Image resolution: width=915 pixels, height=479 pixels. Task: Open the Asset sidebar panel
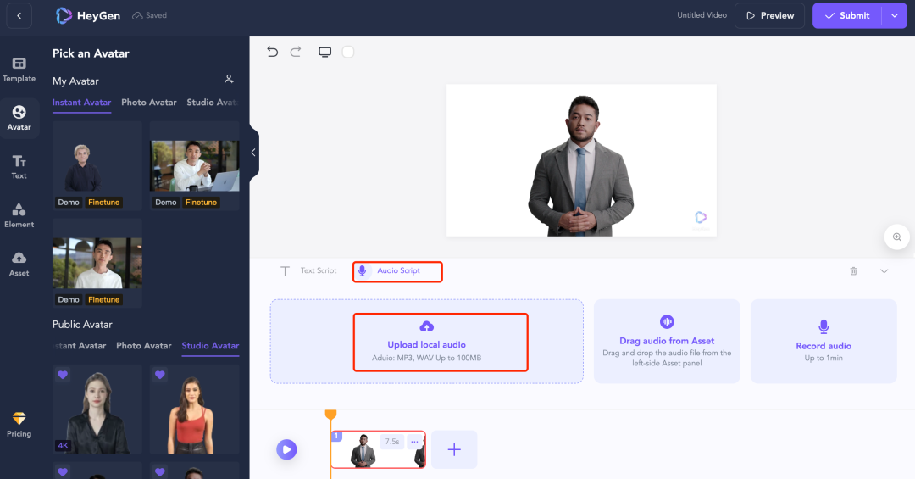point(19,264)
